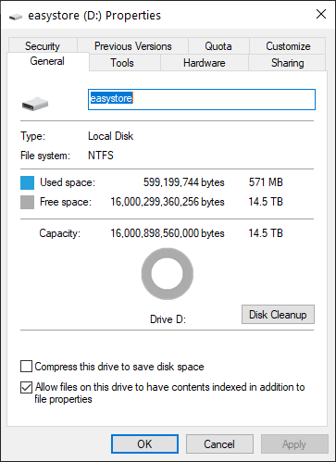
Task: Click the large drive icon beside name field
Action: click(35, 104)
